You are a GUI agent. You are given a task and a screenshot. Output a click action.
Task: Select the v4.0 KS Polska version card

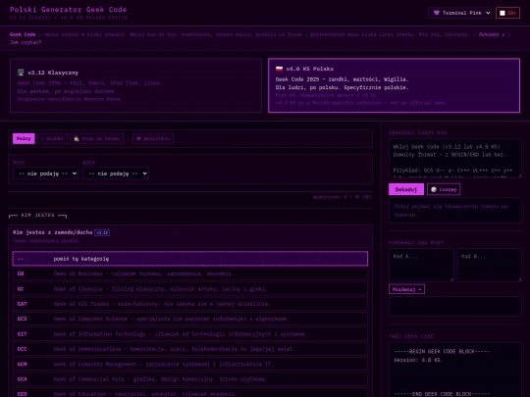[x=394, y=85]
